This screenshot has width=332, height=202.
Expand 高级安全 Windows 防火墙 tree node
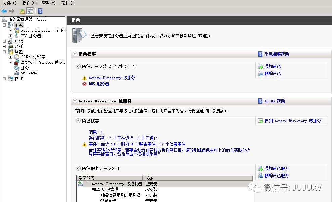click(x=10, y=62)
